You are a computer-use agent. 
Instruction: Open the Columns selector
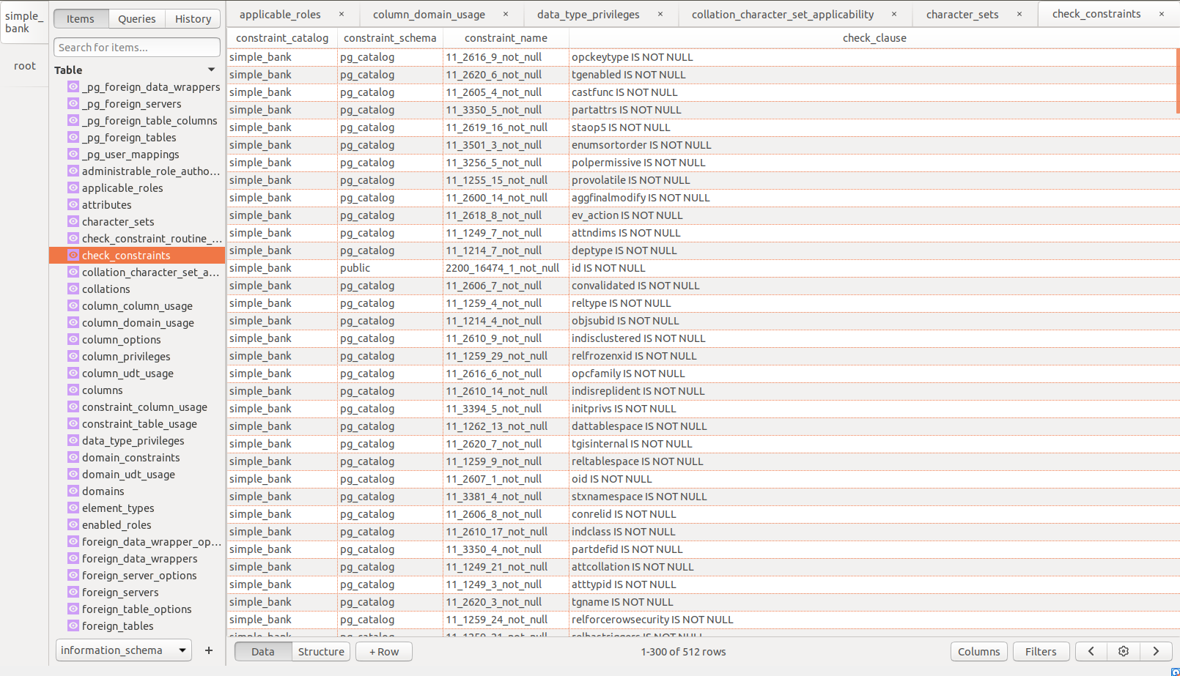pos(979,651)
